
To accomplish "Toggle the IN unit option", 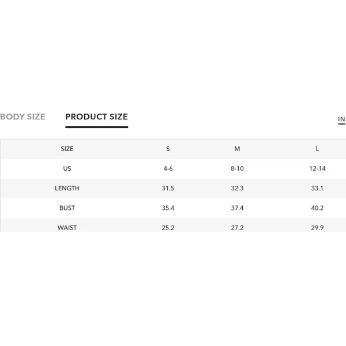I will click(x=341, y=119).
